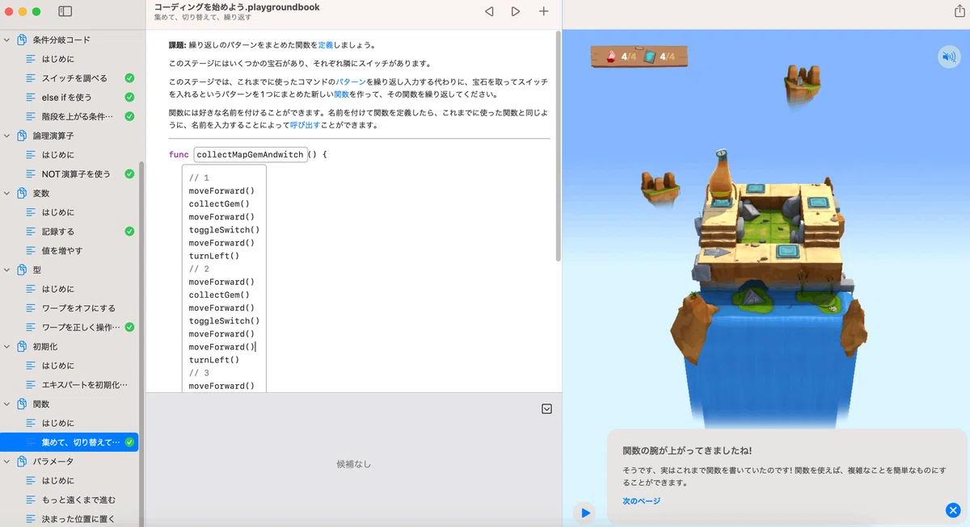
Task: Open はじめに under 型
Action: (58, 289)
